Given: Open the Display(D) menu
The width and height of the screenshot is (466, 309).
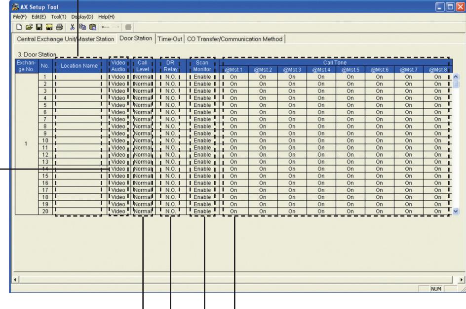Looking at the screenshot, I should [82, 17].
